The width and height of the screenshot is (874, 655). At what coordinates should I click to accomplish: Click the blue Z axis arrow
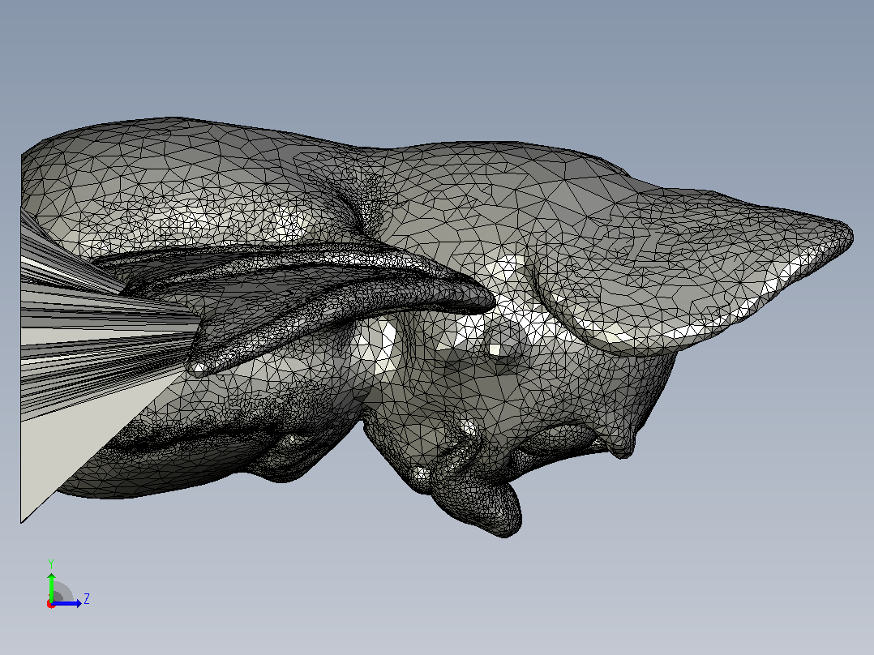tap(68, 603)
